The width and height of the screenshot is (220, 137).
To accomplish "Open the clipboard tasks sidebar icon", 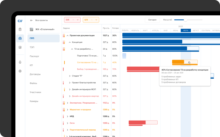I will [20, 29].
